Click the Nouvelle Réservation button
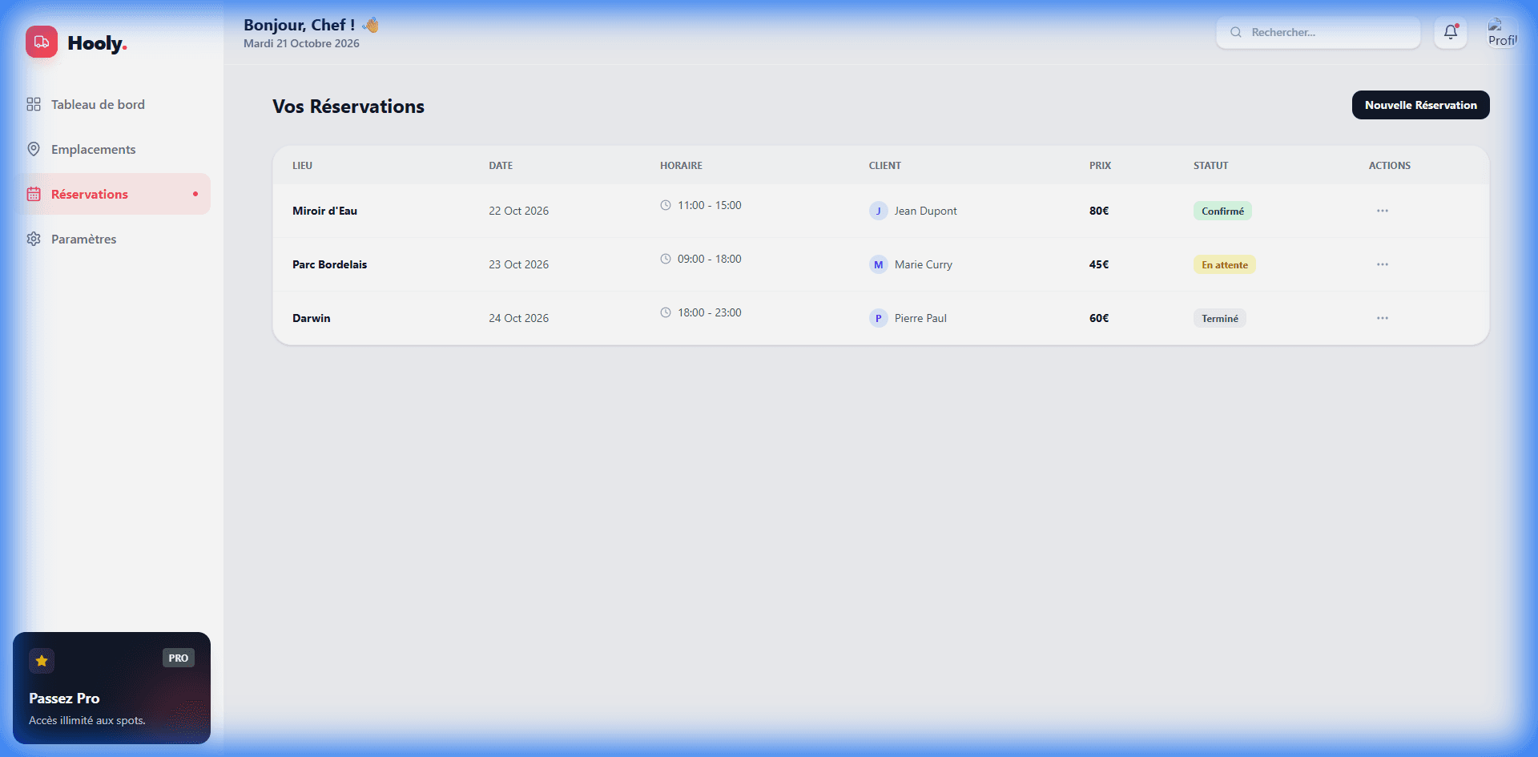Image resolution: width=1538 pixels, height=757 pixels. (x=1420, y=105)
